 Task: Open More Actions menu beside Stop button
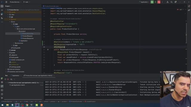point(162,2)
